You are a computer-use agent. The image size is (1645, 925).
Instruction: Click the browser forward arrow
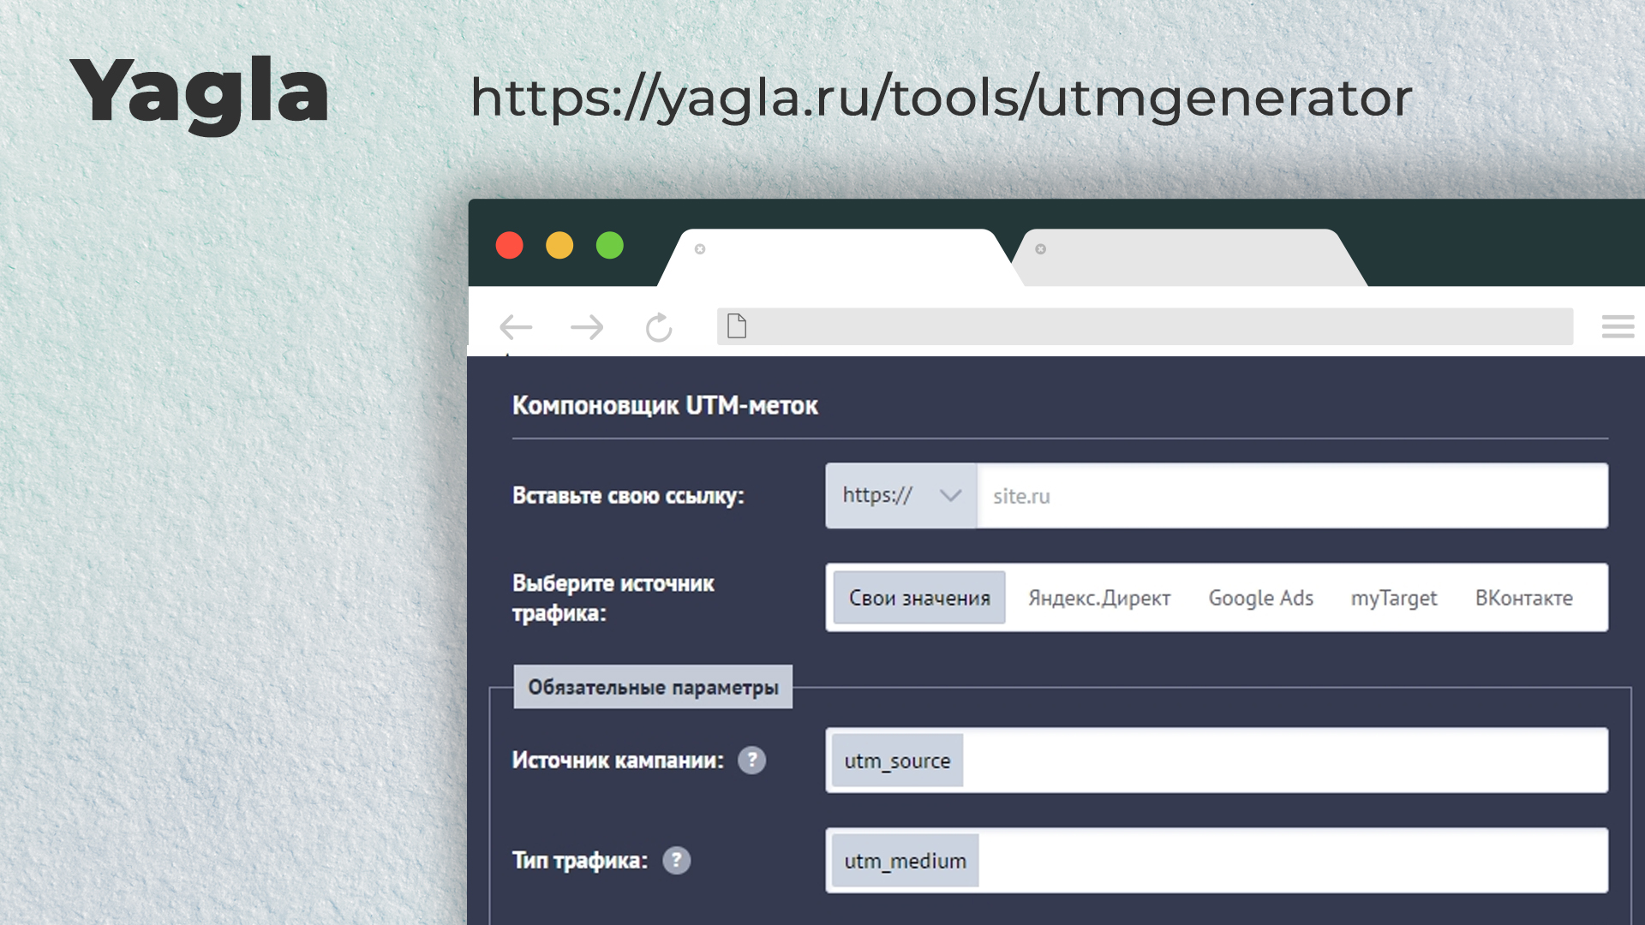(x=587, y=327)
